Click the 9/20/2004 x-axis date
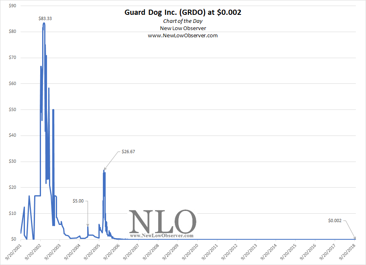Image resolution: width=366 pixels, height=265 pixels. tap(72, 252)
